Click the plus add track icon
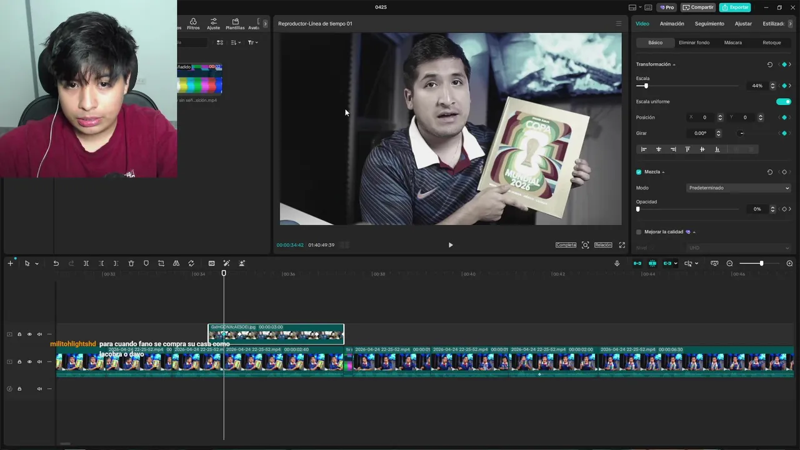The width and height of the screenshot is (800, 450). [x=10, y=264]
